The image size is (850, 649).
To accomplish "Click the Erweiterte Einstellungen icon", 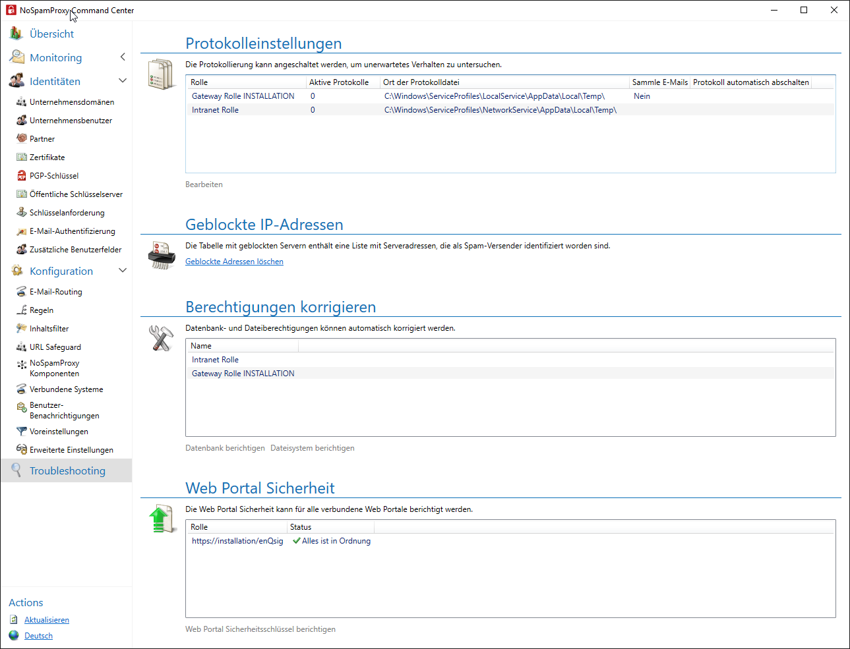I will (x=22, y=450).
